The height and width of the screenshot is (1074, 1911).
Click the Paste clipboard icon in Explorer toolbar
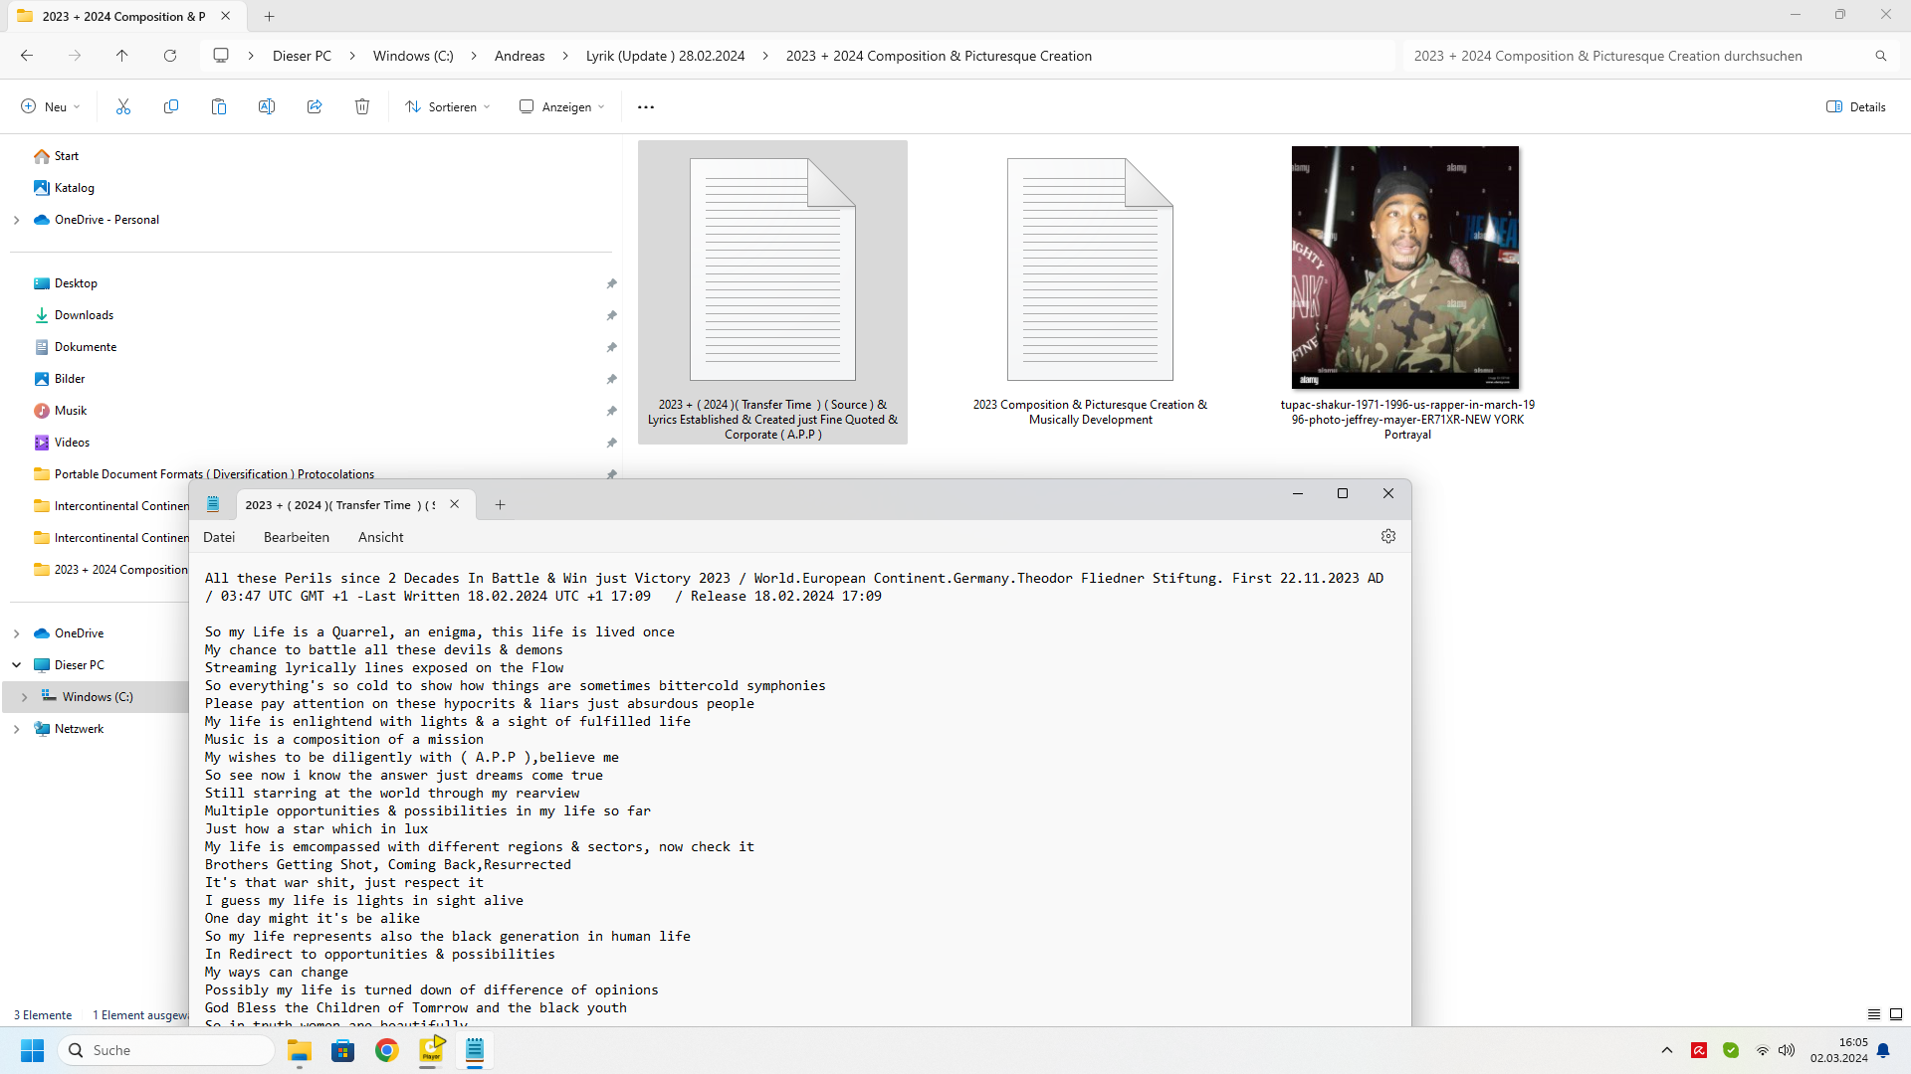219,106
